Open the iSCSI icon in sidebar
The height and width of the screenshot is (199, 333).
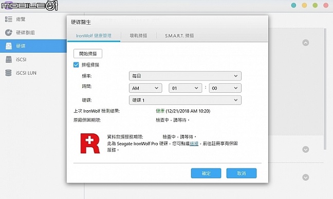pyautogui.click(x=9, y=59)
